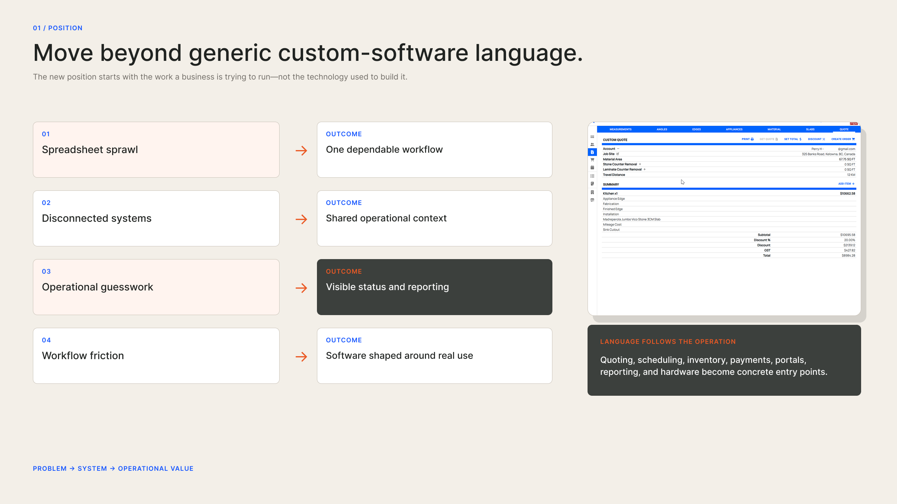Switch to the Appliances tab
This screenshot has width=897, height=504.
[734, 130]
